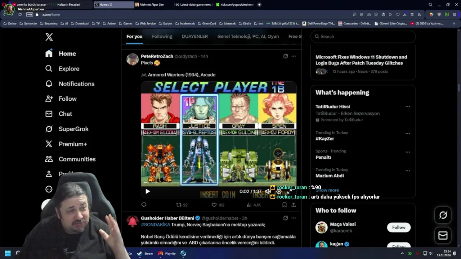Open Notifications in the sidebar
Image resolution: width=461 pixels, height=259 pixels.
70,84
